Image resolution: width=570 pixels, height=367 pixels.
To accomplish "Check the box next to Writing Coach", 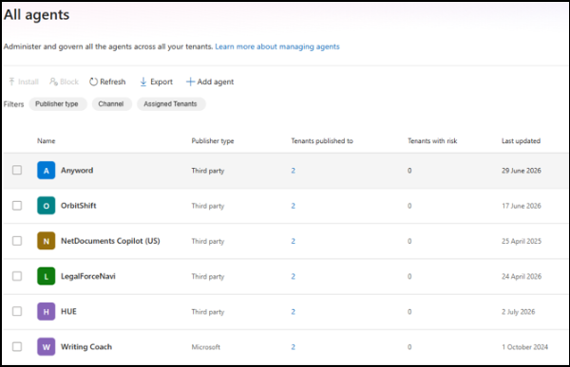I will (x=17, y=346).
